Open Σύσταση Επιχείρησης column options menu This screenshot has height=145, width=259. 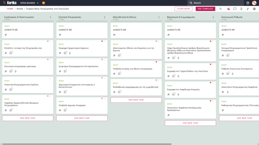[105, 17]
